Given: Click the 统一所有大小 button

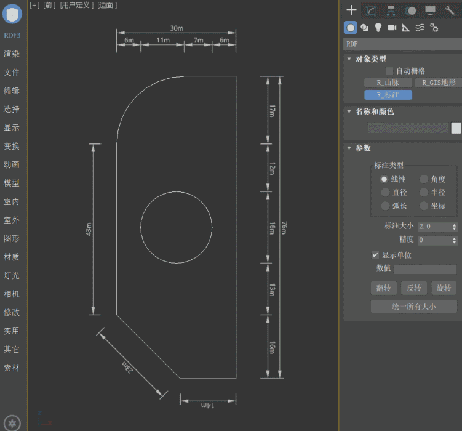Looking at the screenshot, I should coord(413,306).
